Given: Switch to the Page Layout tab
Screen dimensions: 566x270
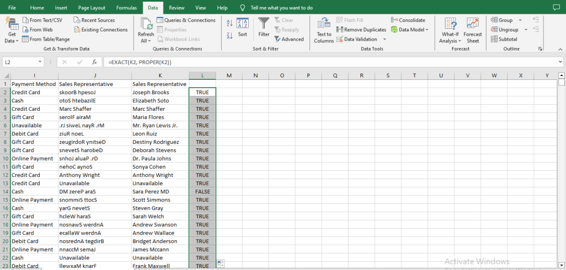Looking at the screenshot, I should point(92,8).
